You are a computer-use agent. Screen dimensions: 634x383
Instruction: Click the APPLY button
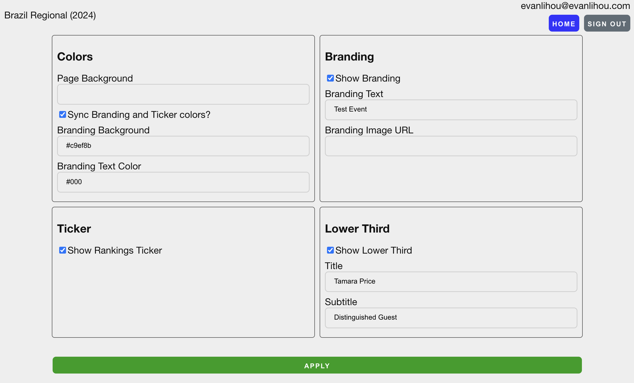(x=317, y=365)
